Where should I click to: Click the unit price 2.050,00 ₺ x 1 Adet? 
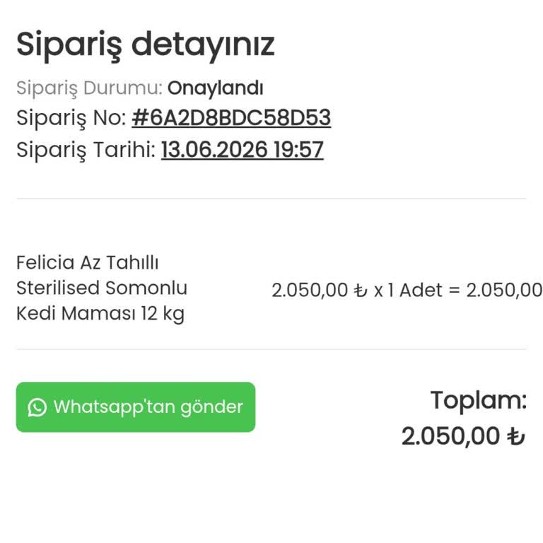click(x=357, y=290)
